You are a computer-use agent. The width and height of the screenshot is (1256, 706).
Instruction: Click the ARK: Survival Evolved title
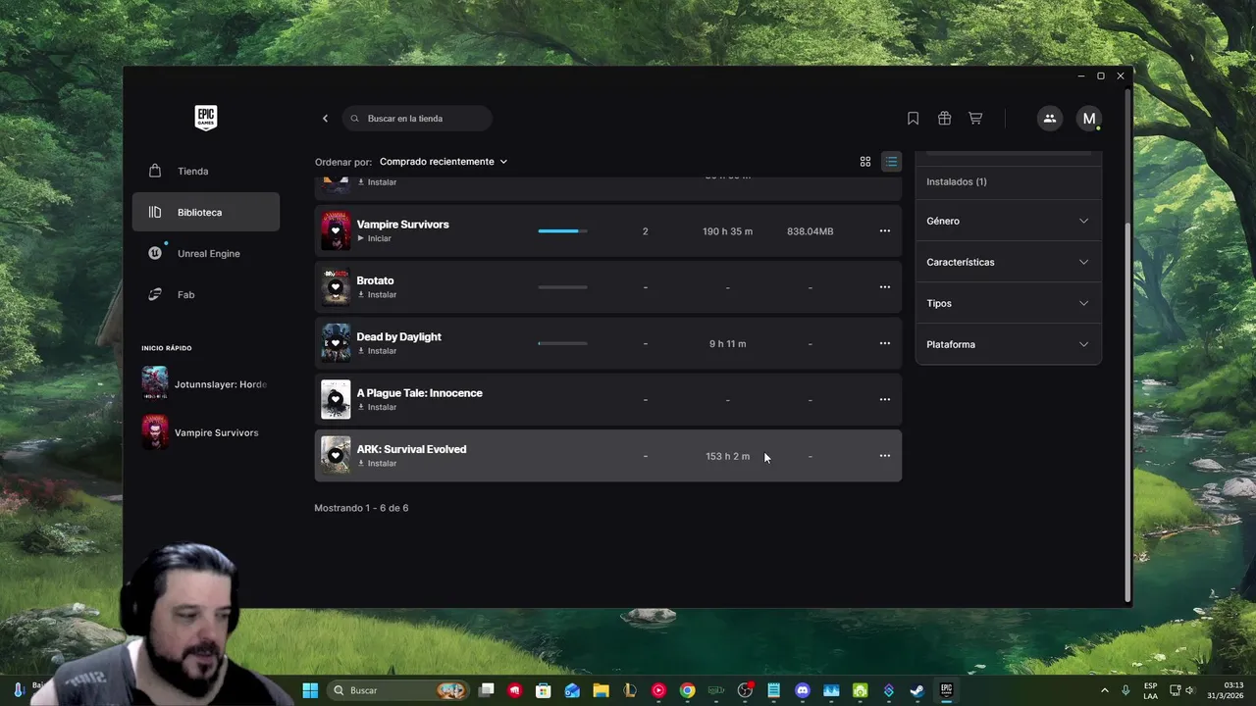411,449
